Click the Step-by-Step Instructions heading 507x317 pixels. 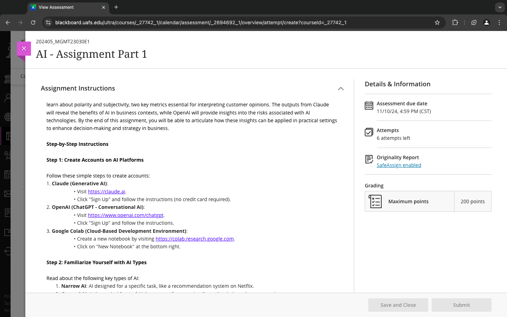click(x=77, y=144)
